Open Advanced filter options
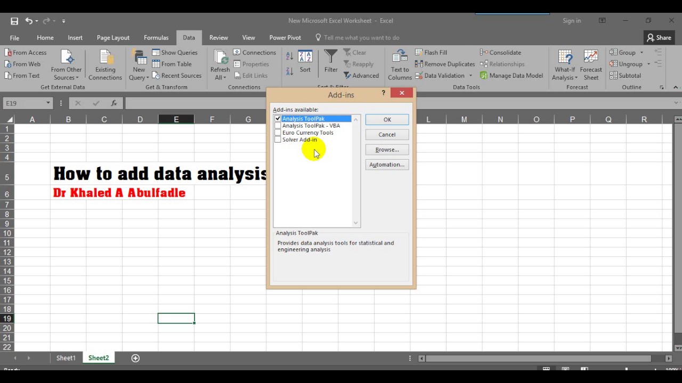The height and width of the screenshot is (383, 682). click(361, 76)
